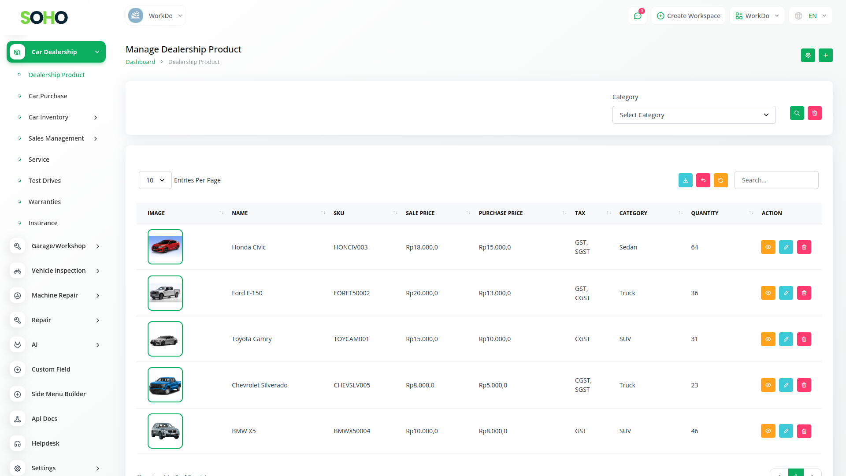The height and width of the screenshot is (476, 846).
Task: Click the green settings gear icon near title
Action: [808, 56]
